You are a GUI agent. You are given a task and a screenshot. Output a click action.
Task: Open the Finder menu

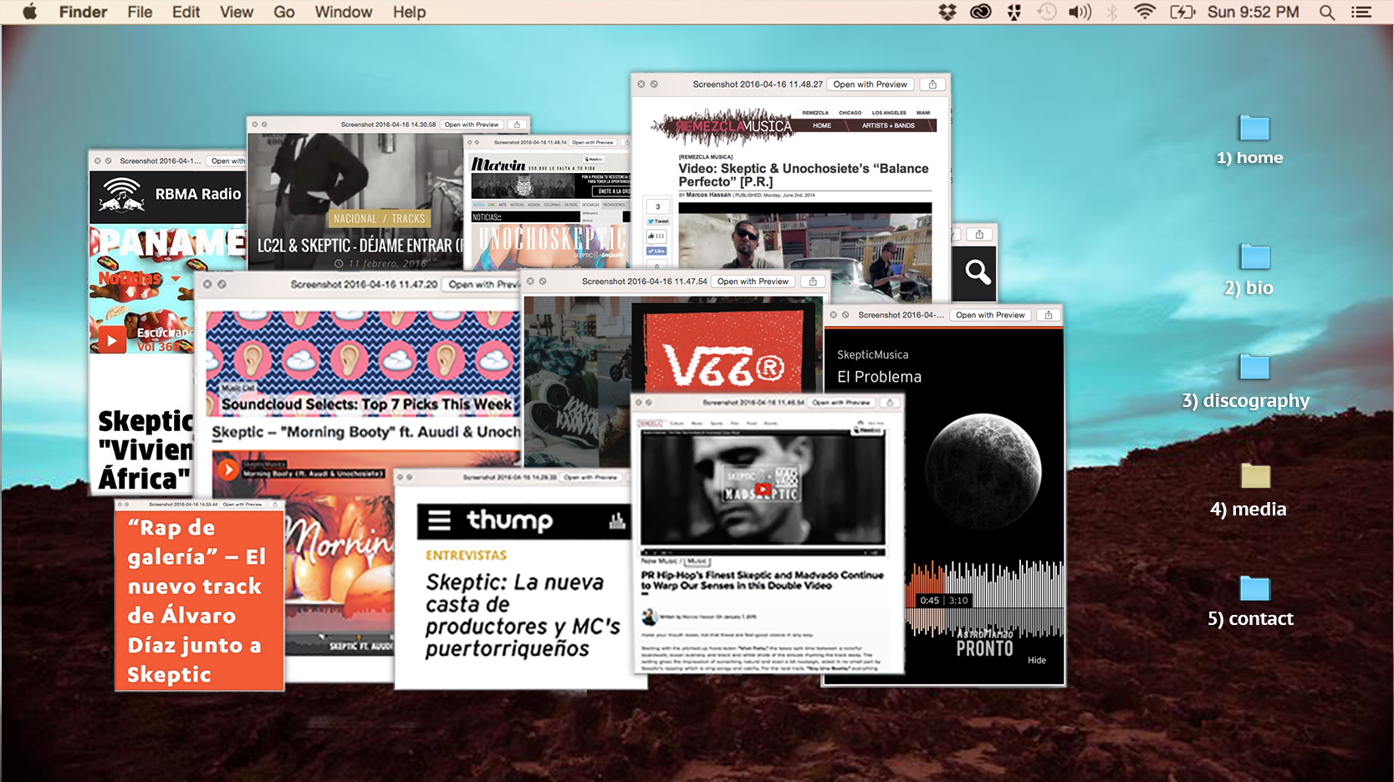coord(83,12)
